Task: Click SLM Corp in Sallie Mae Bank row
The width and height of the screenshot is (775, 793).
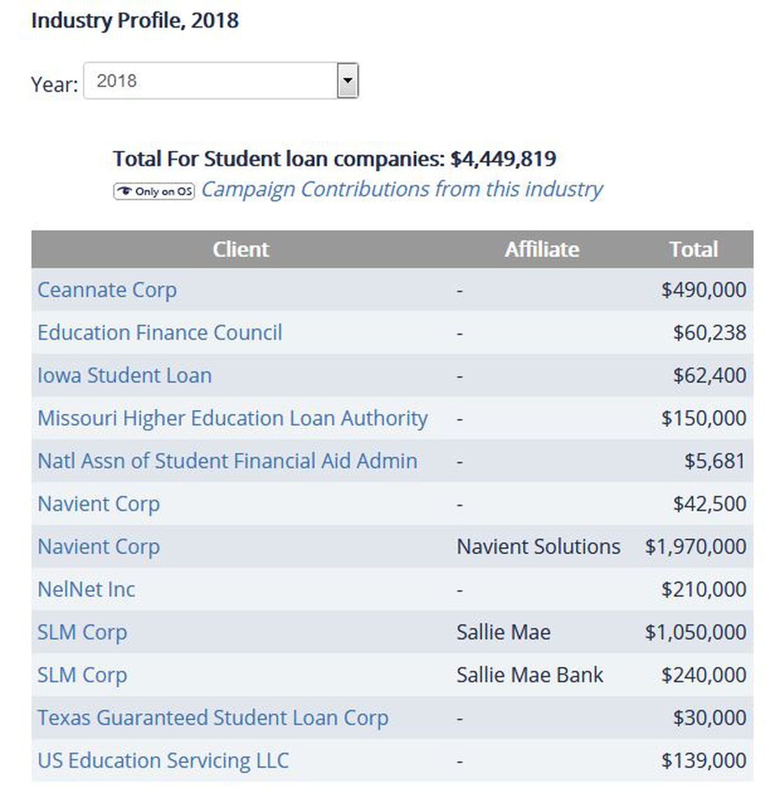Action: [82, 675]
